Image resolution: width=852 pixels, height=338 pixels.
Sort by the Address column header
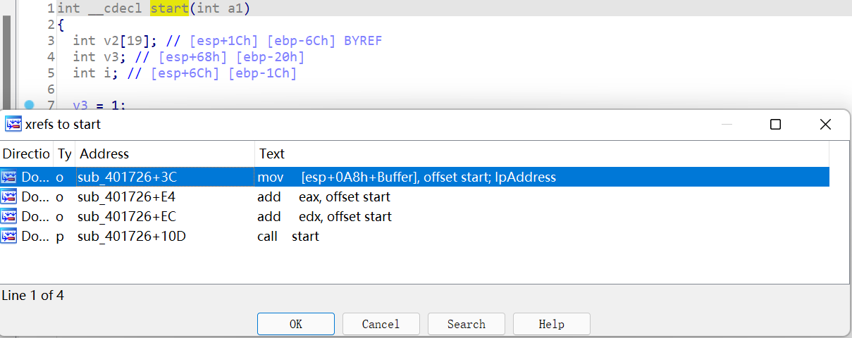pos(165,154)
